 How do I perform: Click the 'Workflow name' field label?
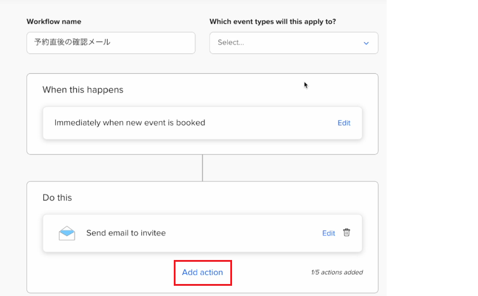[x=54, y=22]
